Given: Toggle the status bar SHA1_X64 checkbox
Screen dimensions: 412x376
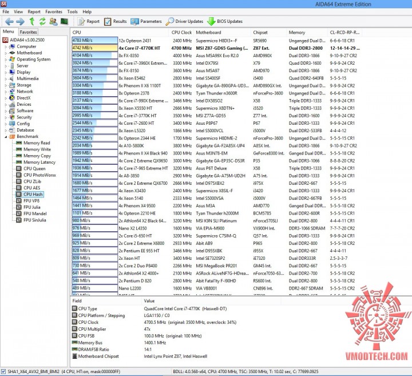Looking at the screenshot, I should (3, 371).
